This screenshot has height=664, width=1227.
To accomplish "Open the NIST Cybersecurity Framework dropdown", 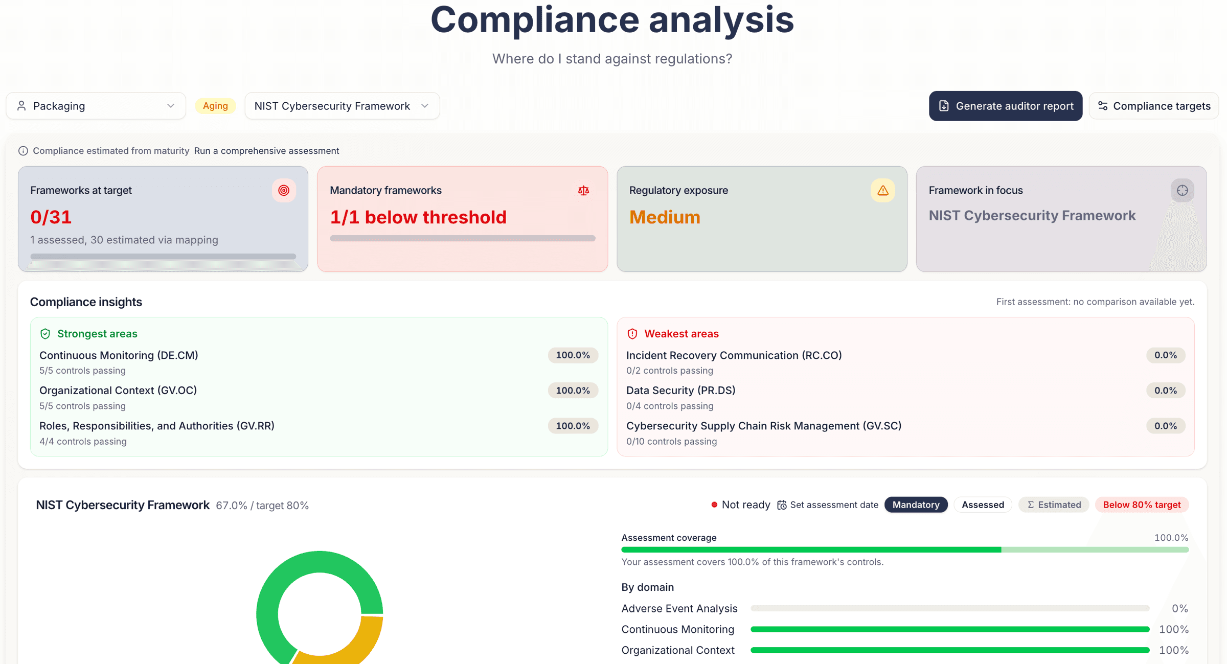I will pos(342,106).
